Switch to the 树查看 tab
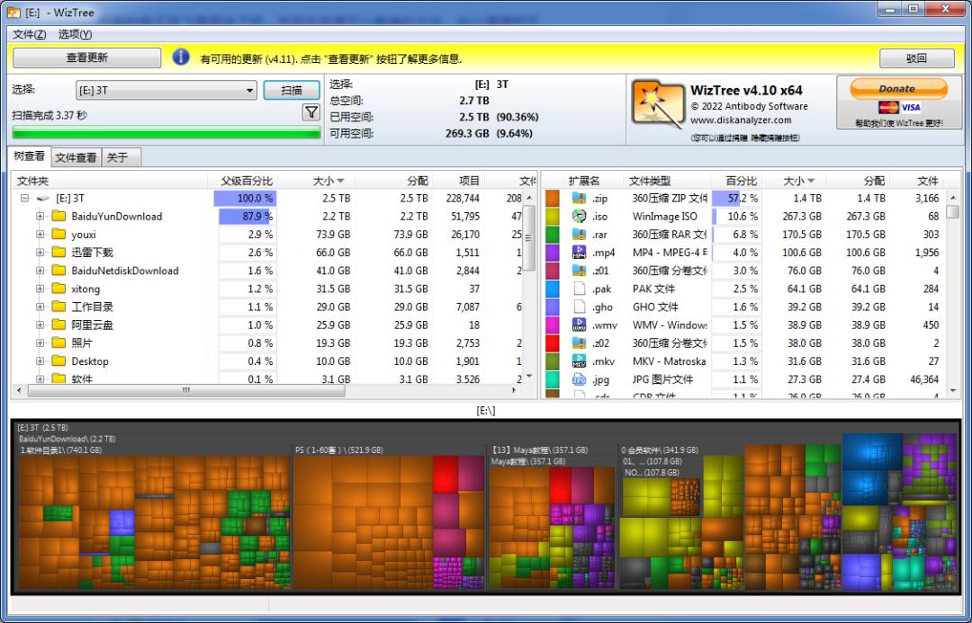This screenshot has height=623, width=972. [x=29, y=156]
